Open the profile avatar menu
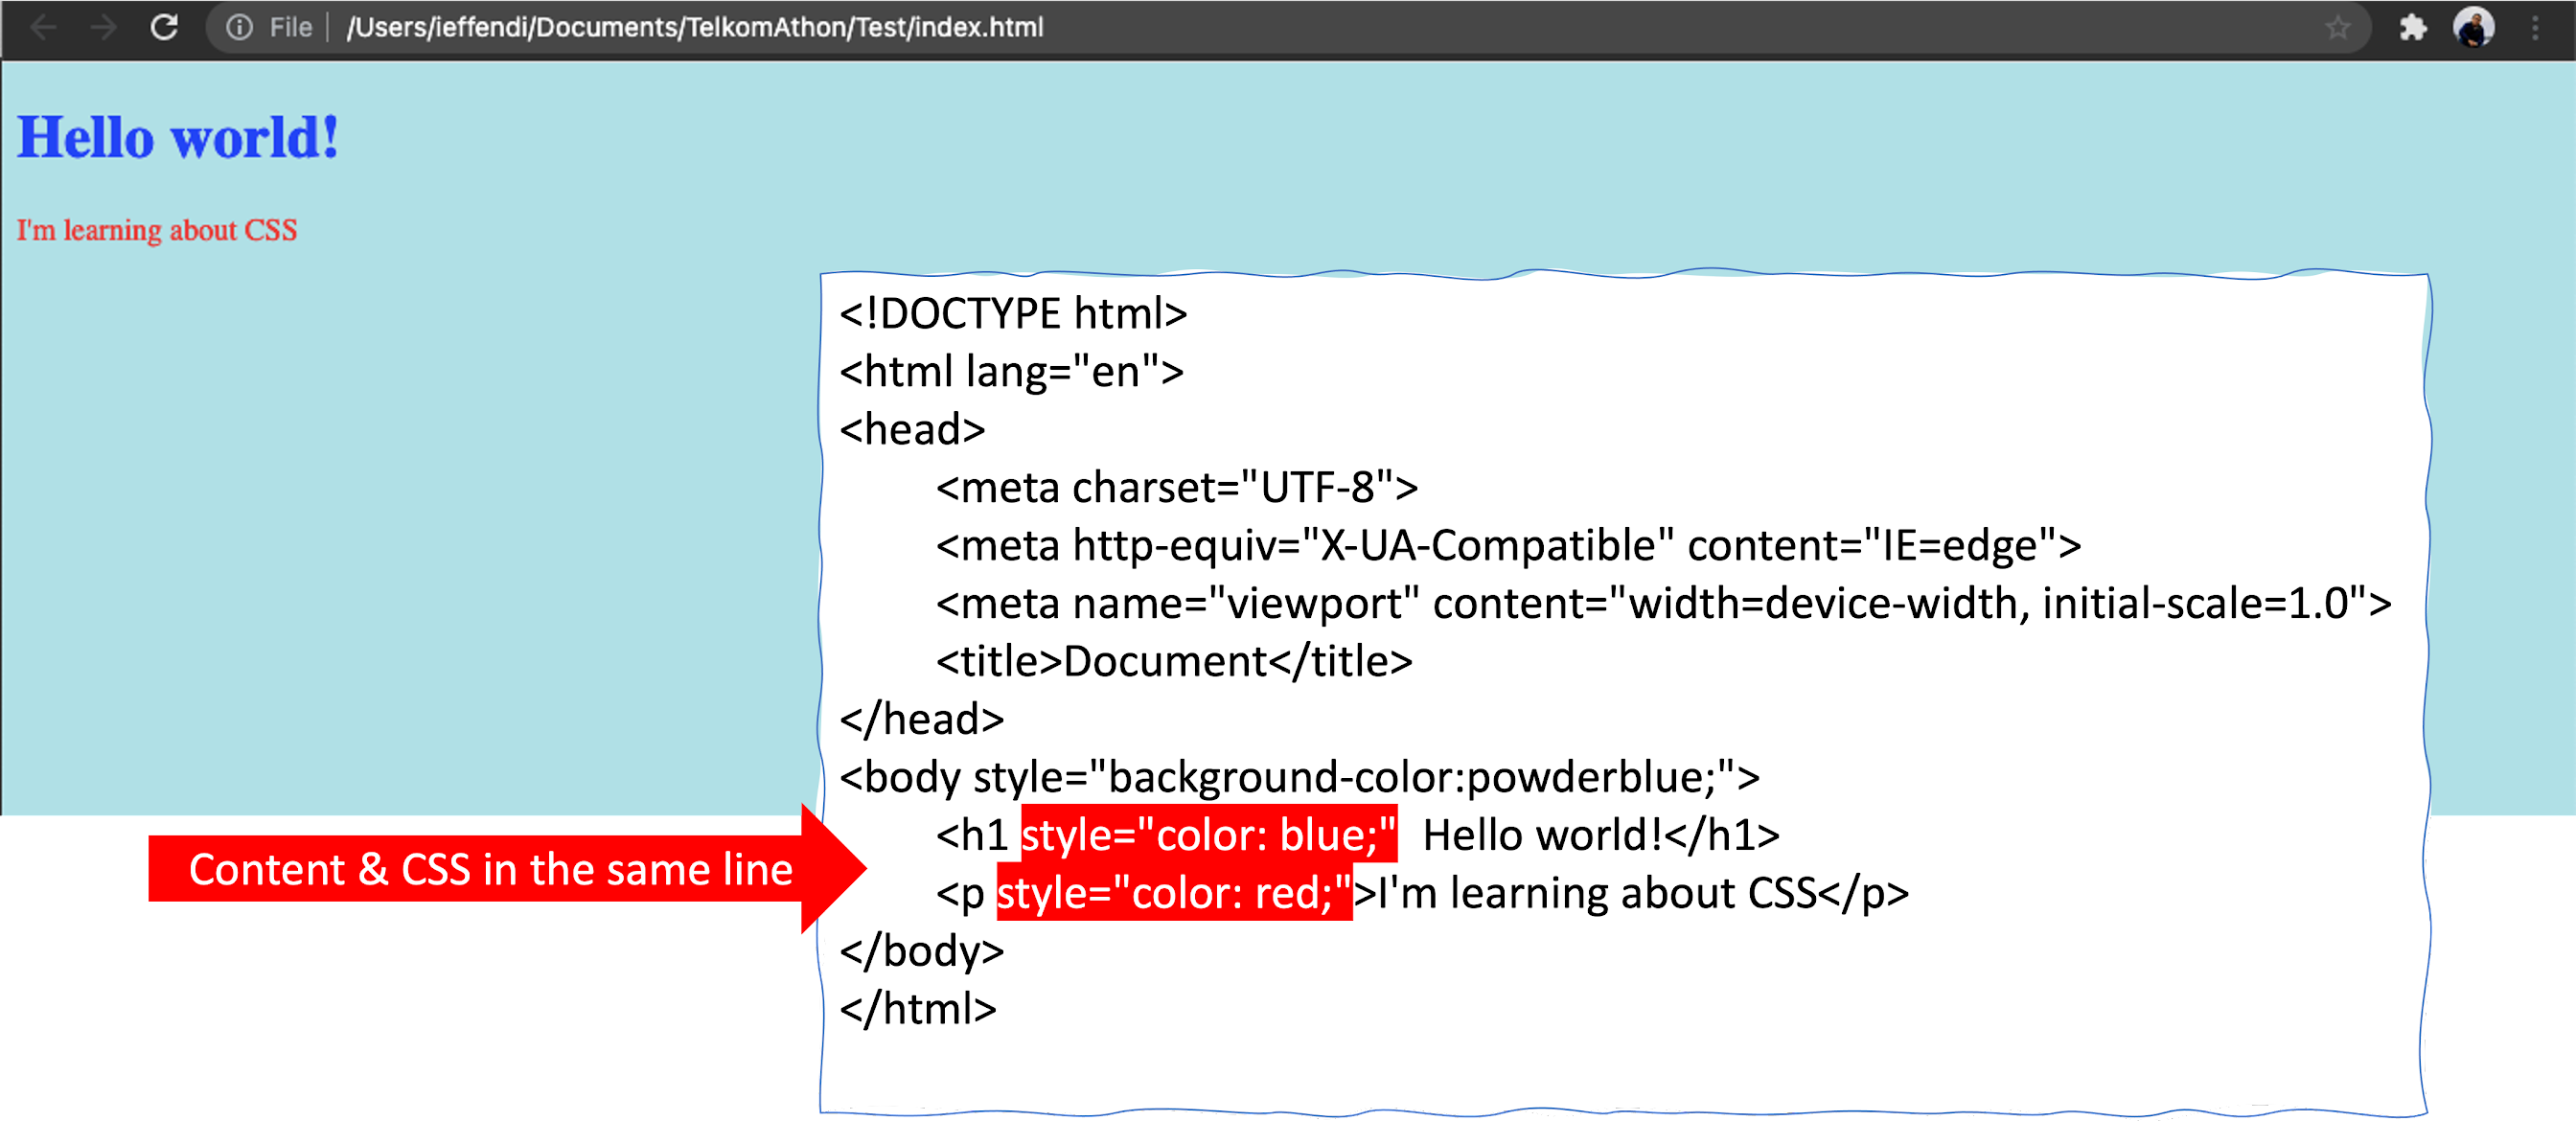The height and width of the screenshot is (1121, 2576). coord(2474,27)
